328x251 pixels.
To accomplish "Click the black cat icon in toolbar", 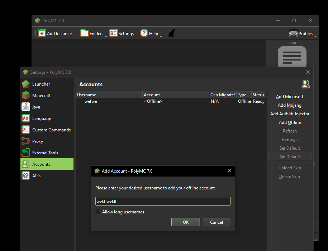I will point(172,33).
